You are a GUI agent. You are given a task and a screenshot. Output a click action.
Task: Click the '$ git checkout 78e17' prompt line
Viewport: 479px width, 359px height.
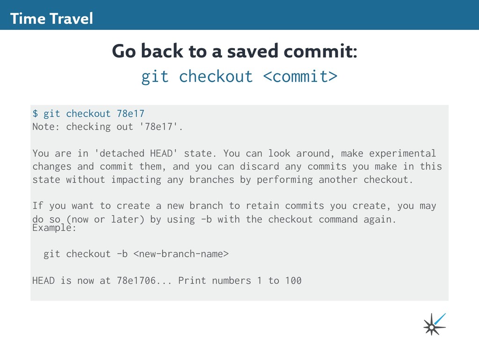click(x=88, y=114)
